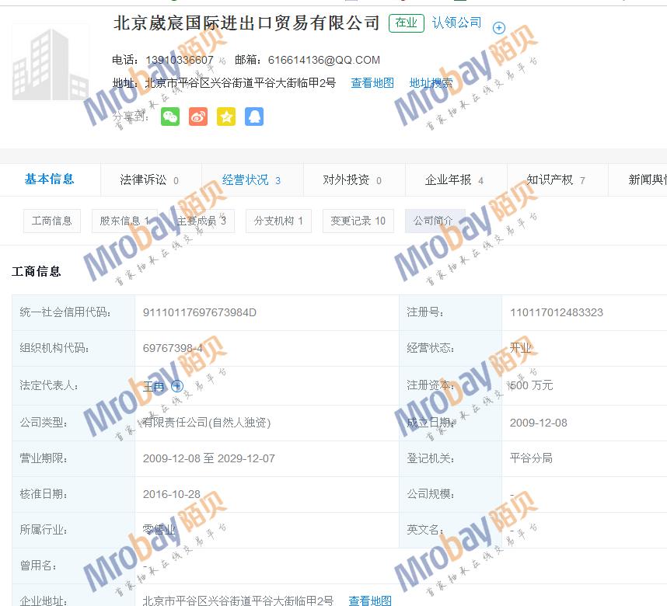Select the 对外投资 tab
Image resolution: width=667 pixels, height=606 pixels.
click(352, 180)
